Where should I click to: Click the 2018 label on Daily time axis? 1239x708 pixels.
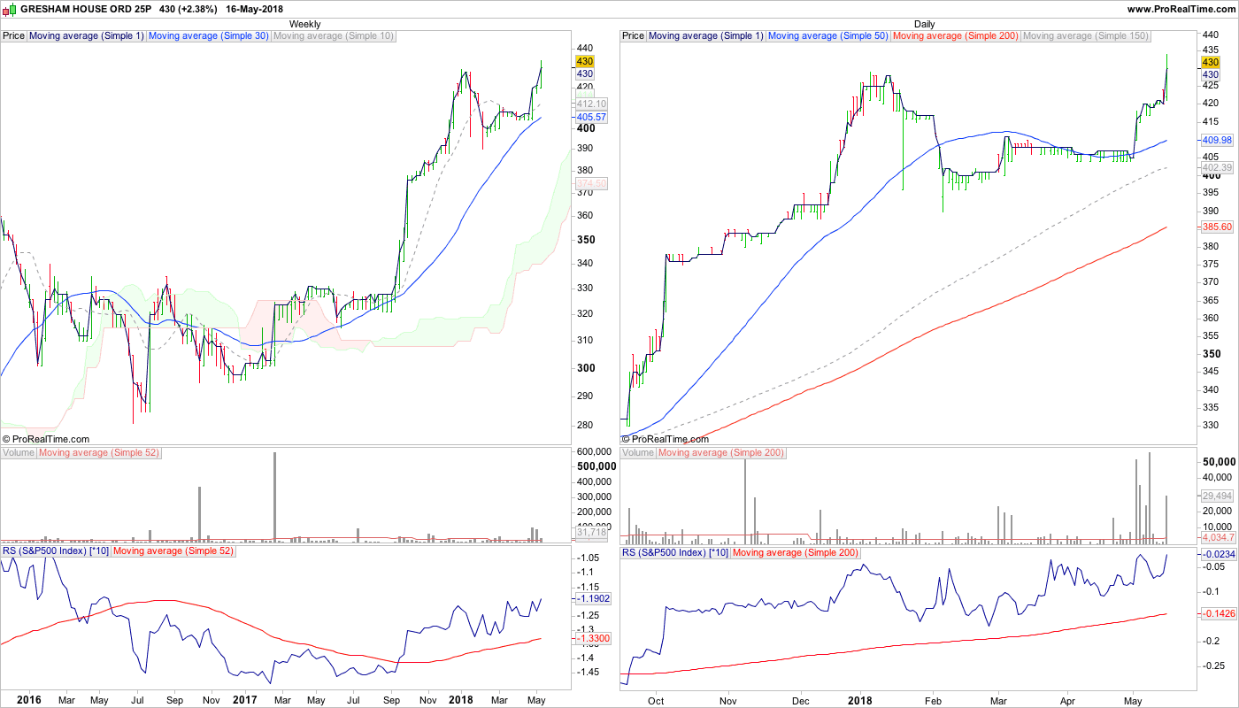861,699
